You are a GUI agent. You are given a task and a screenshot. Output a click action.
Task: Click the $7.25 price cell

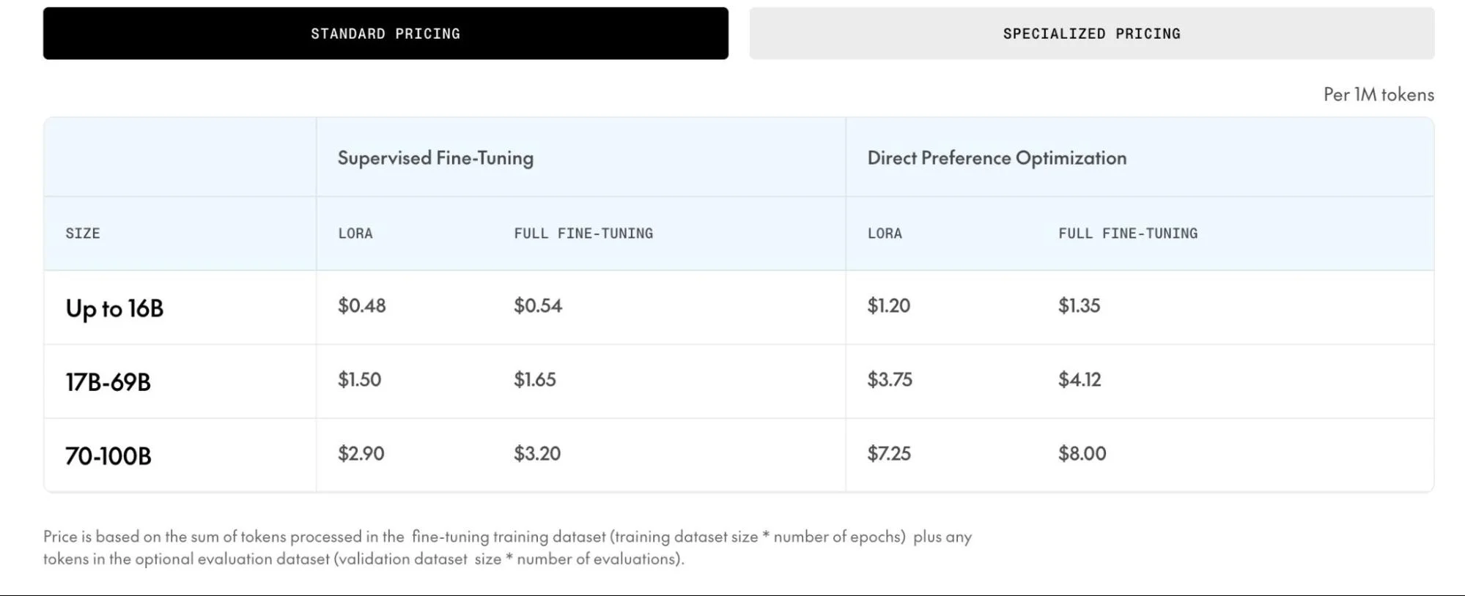point(889,454)
